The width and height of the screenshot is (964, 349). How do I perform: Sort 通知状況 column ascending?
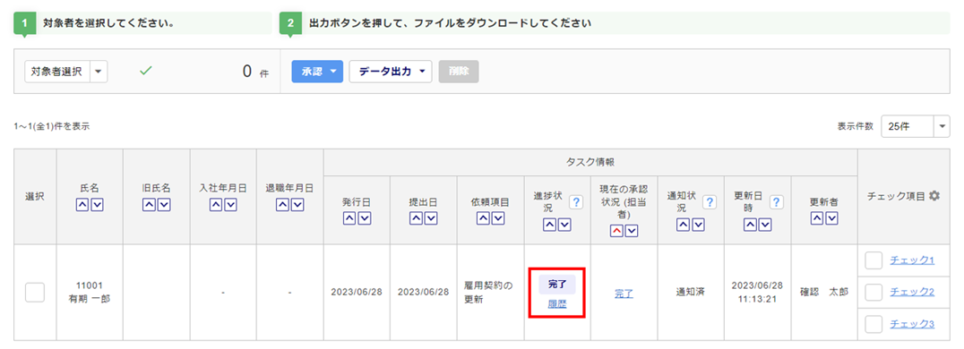point(684,225)
